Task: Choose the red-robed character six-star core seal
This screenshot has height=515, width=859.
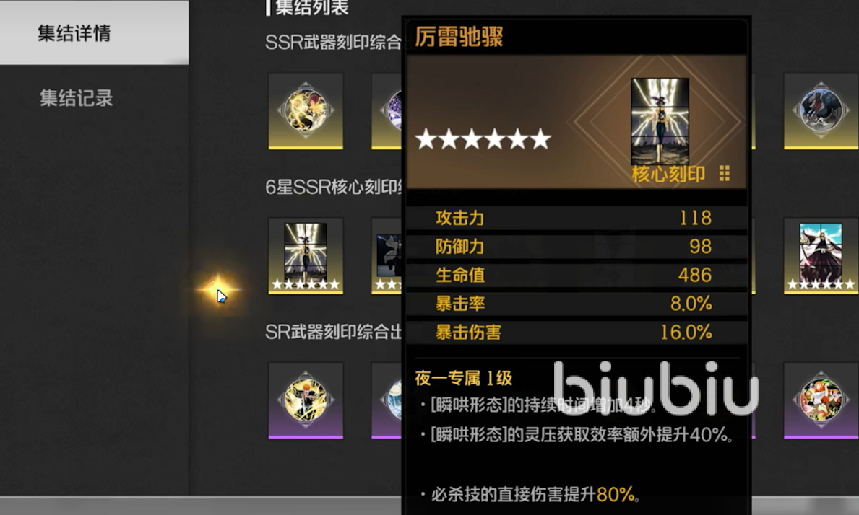Action: 821,256
